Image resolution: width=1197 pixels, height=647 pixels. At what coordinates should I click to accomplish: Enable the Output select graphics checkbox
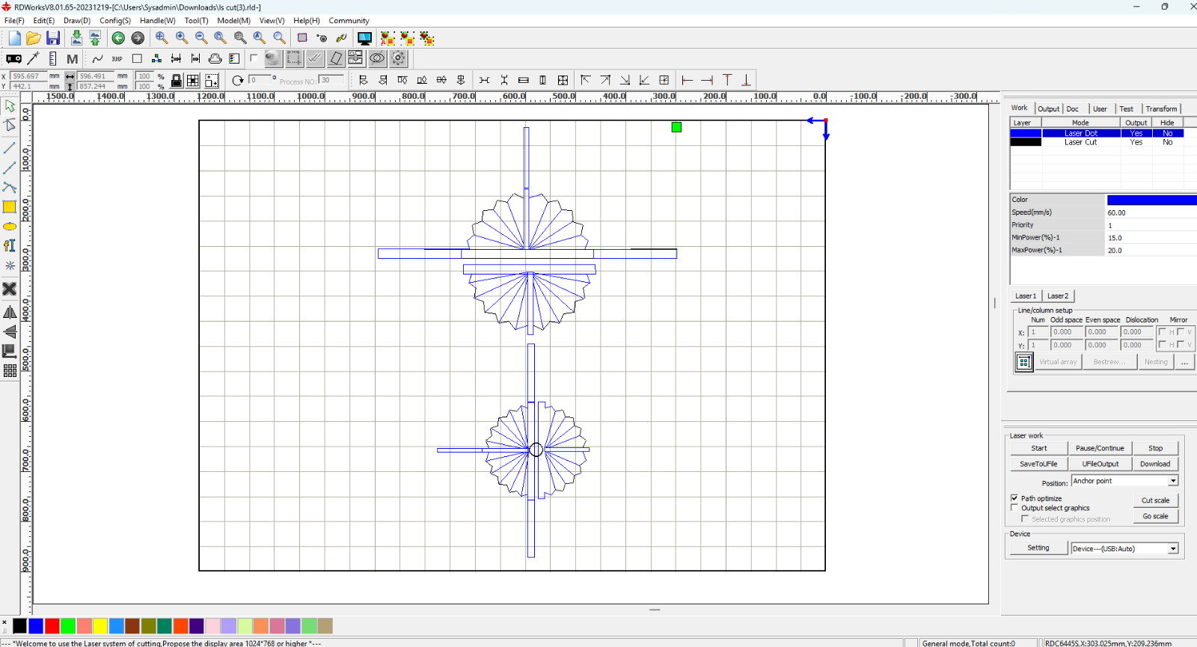click(1014, 508)
